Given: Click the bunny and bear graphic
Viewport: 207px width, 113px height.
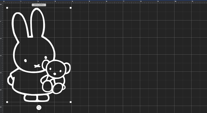Looking at the screenshot, I should pos(39,55).
